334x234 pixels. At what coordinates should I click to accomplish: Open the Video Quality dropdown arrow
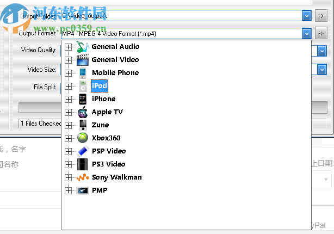click(x=322, y=51)
